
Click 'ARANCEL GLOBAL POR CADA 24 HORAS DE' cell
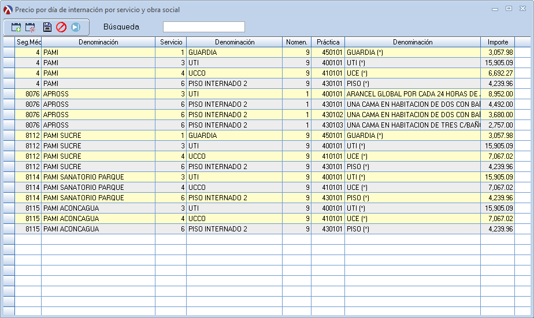413,94
